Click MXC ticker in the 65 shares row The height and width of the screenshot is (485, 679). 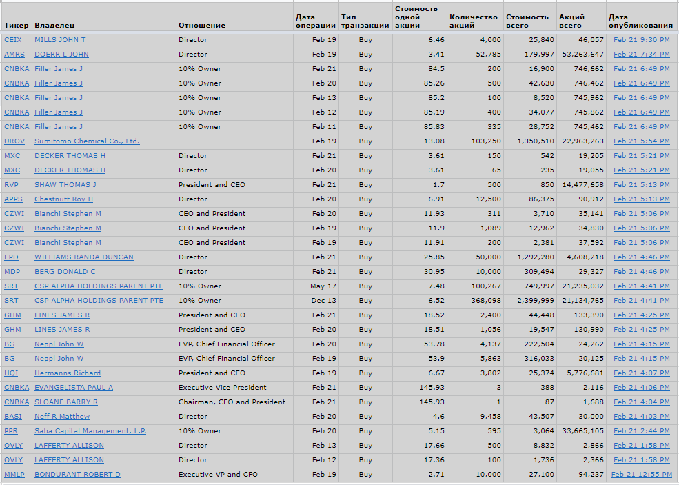(x=12, y=170)
